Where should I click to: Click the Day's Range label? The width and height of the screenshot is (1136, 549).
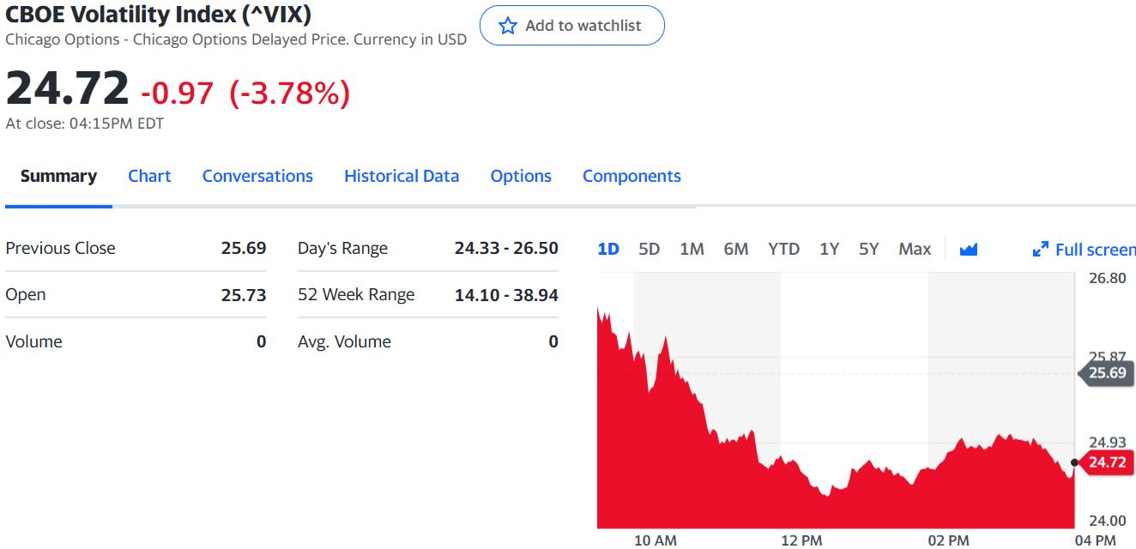pyautogui.click(x=342, y=249)
